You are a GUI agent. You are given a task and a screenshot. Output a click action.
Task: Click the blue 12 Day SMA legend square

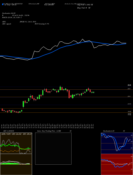pos(3,4)
